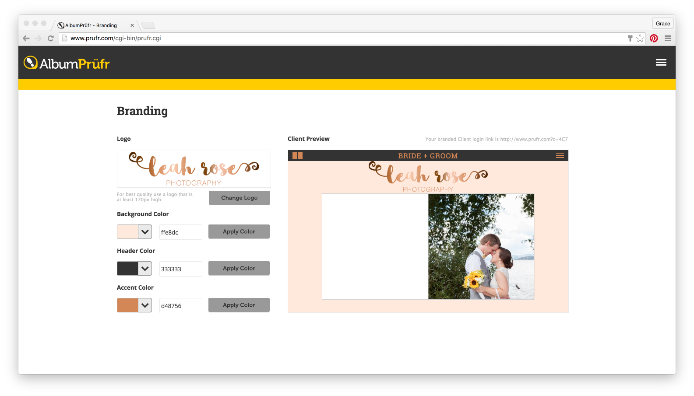Click the Leah Rose logo in client preview
Screen dimensions: 694x396
point(428,177)
